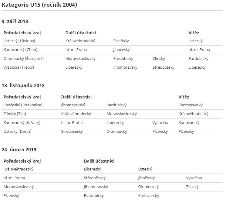Click the 'Vysočina (Třebíč)' organizer cell
This screenshot has height=203, width=226.
point(19,67)
